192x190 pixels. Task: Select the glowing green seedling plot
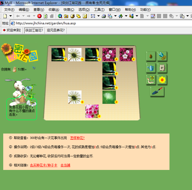click(109, 97)
